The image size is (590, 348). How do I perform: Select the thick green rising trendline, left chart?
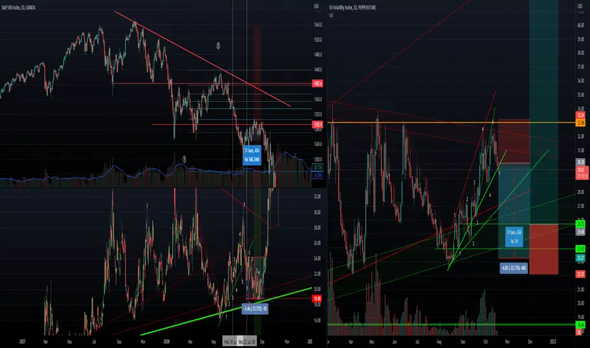(x=226, y=311)
